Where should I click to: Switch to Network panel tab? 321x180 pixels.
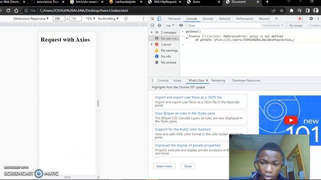pyautogui.click(x=225, y=18)
